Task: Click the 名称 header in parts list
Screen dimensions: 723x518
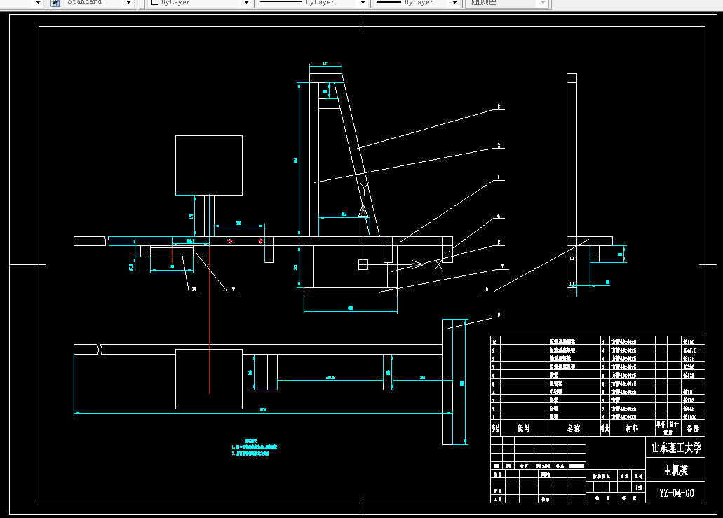Action: point(574,428)
